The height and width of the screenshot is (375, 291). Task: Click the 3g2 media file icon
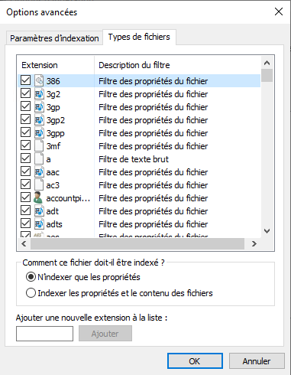click(39, 94)
